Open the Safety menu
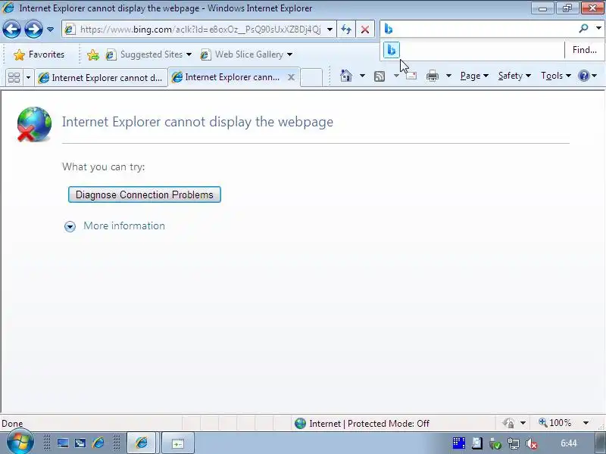 (514, 76)
